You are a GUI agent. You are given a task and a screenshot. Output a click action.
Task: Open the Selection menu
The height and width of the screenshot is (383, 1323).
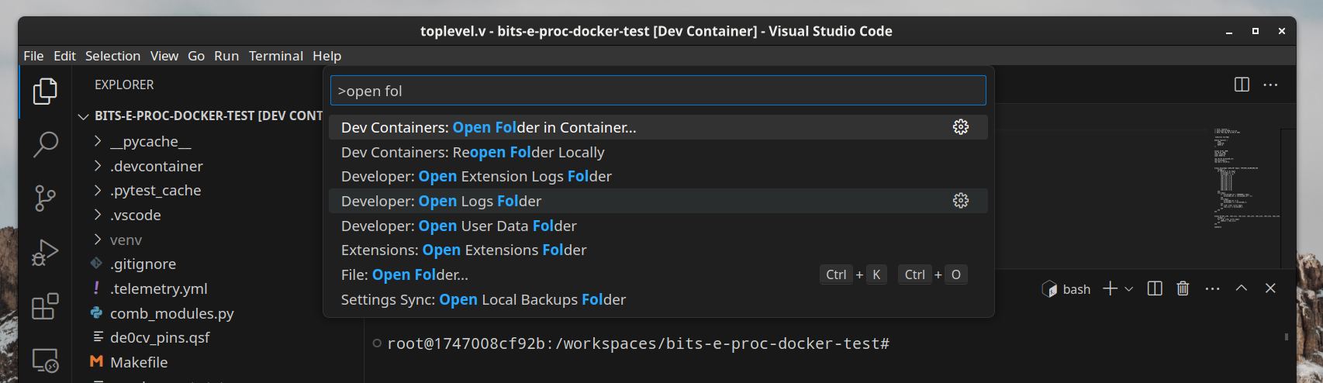tap(112, 56)
